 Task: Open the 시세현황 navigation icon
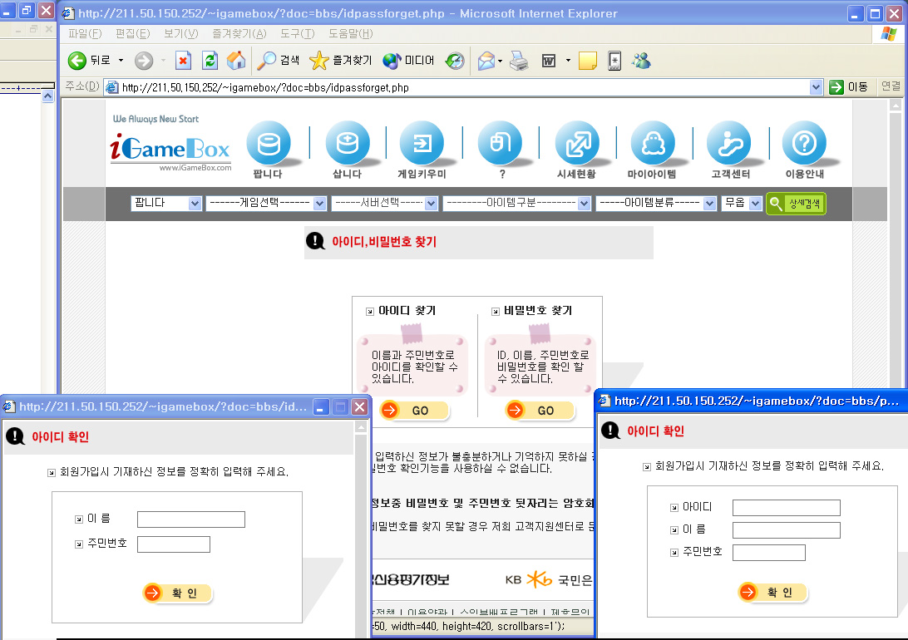(577, 144)
